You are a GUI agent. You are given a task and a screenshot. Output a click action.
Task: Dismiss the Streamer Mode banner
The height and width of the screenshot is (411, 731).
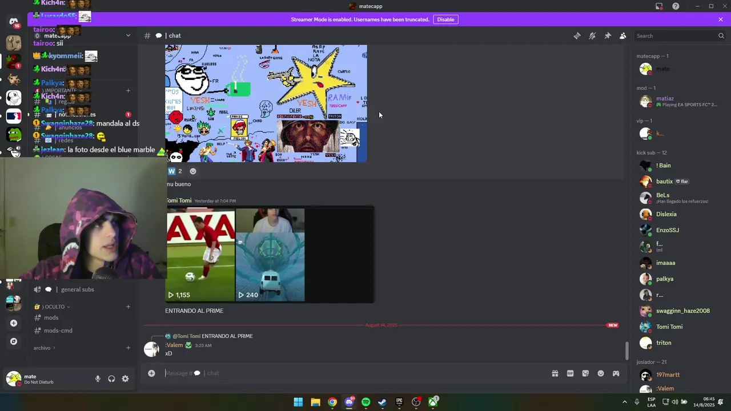(721, 19)
